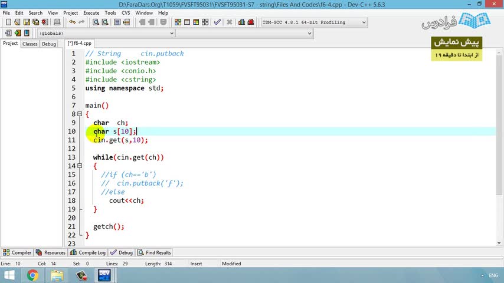
Task: Open the Window menu
Action: tap(143, 13)
